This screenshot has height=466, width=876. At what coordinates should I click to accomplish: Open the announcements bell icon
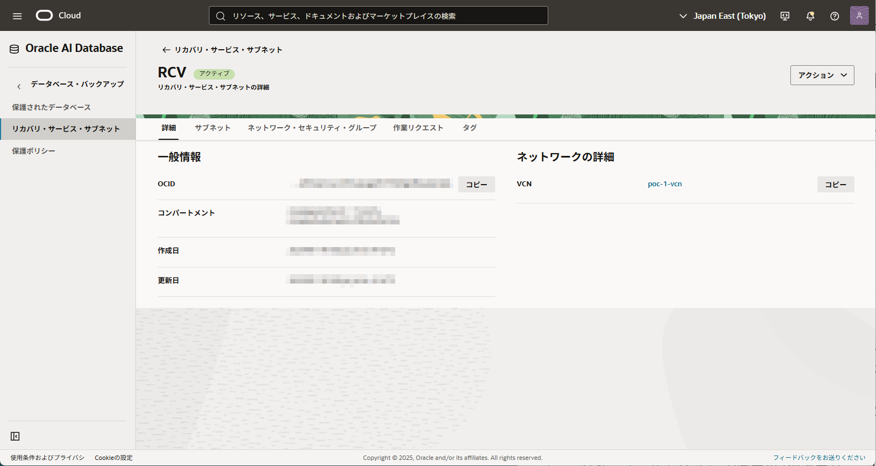click(810, 16)
